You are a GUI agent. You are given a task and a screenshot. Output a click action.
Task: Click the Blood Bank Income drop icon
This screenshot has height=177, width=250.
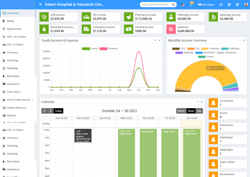pos(44,29)
